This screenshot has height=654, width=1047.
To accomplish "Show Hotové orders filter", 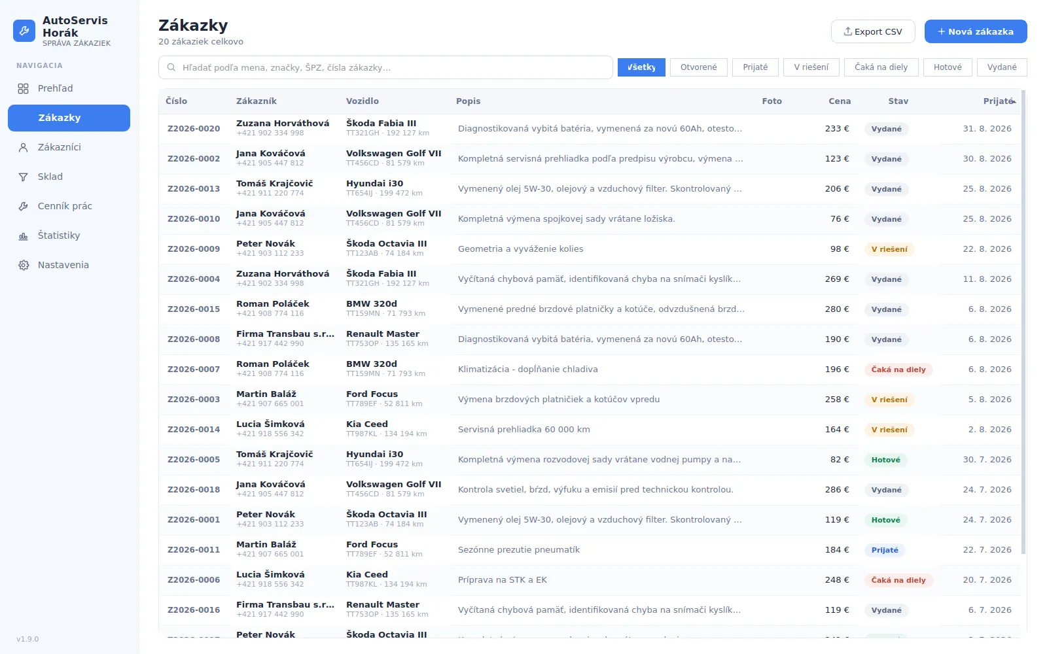I will [x=948, y=67].
